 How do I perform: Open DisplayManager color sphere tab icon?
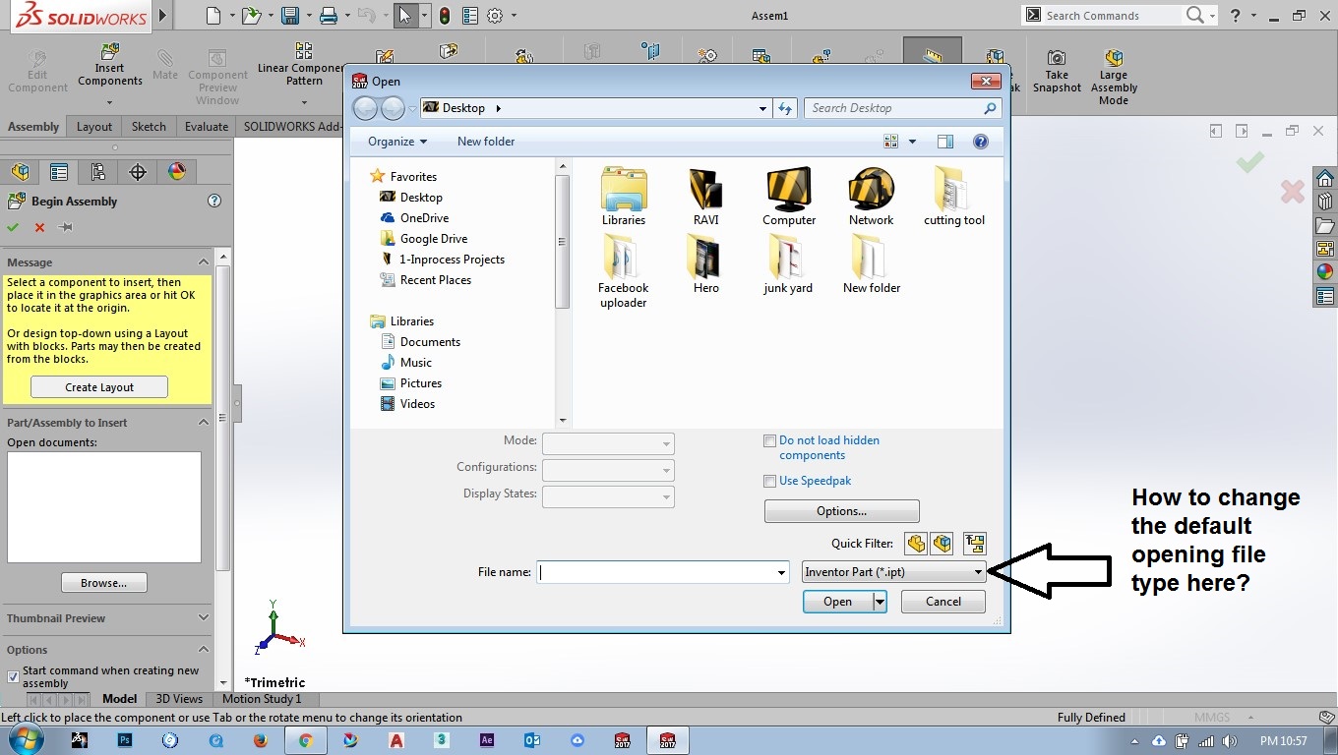(x=177, y=172)
